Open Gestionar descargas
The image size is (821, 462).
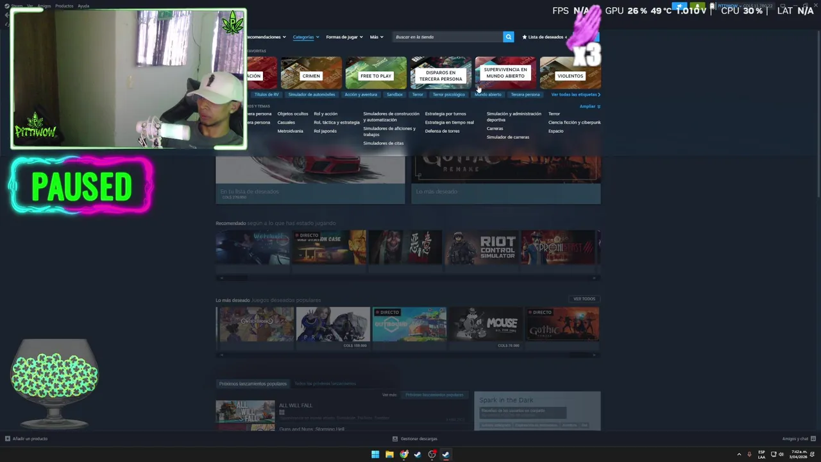[419, 439]
